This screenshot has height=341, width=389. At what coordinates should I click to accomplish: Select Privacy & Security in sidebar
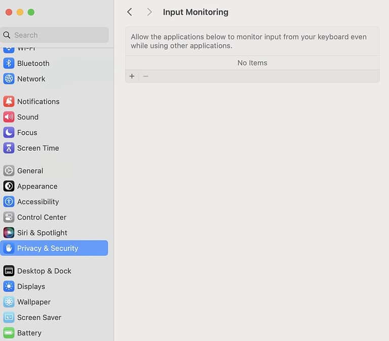(x=48, y=248)
